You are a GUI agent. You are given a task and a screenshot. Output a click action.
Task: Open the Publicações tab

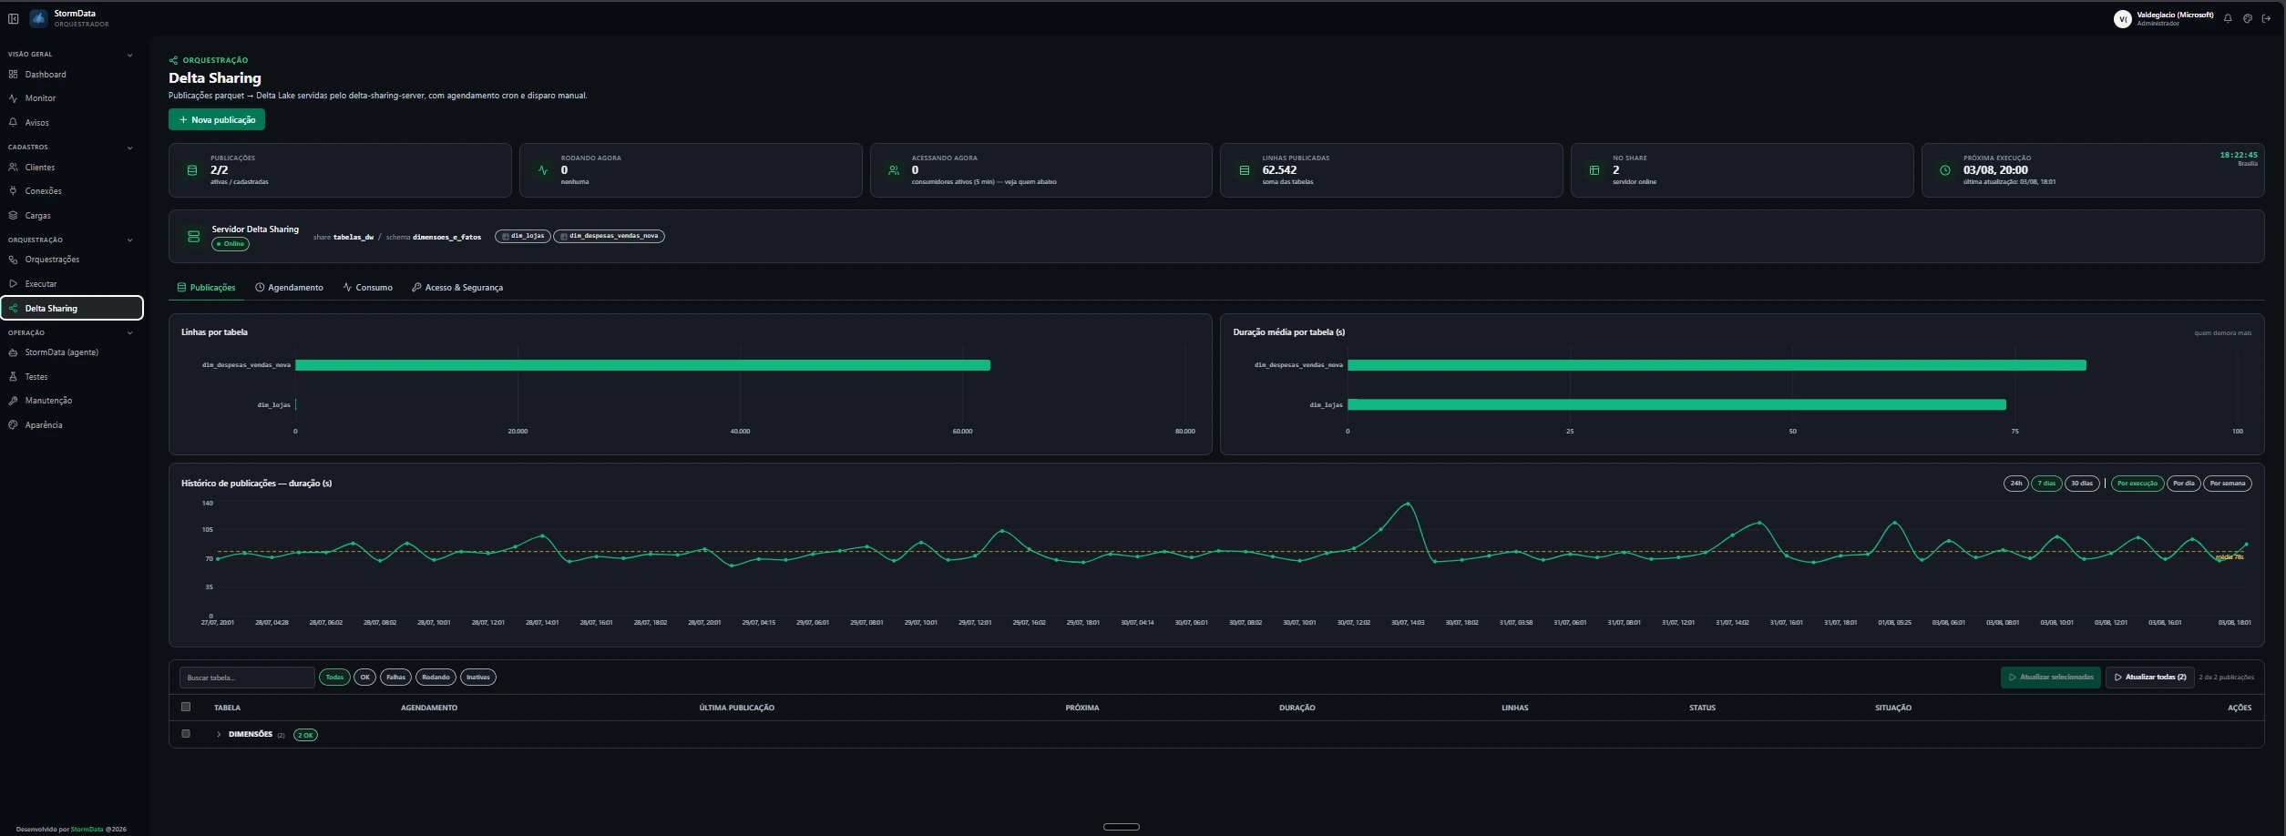[x=206, y=288]
